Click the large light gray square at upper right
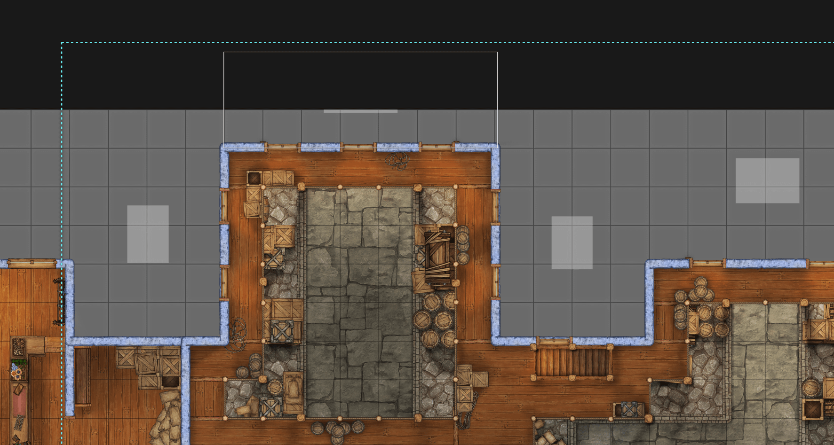Image resolution: width=834 pixels, height=445 pixels. click(x=767, y=180)
